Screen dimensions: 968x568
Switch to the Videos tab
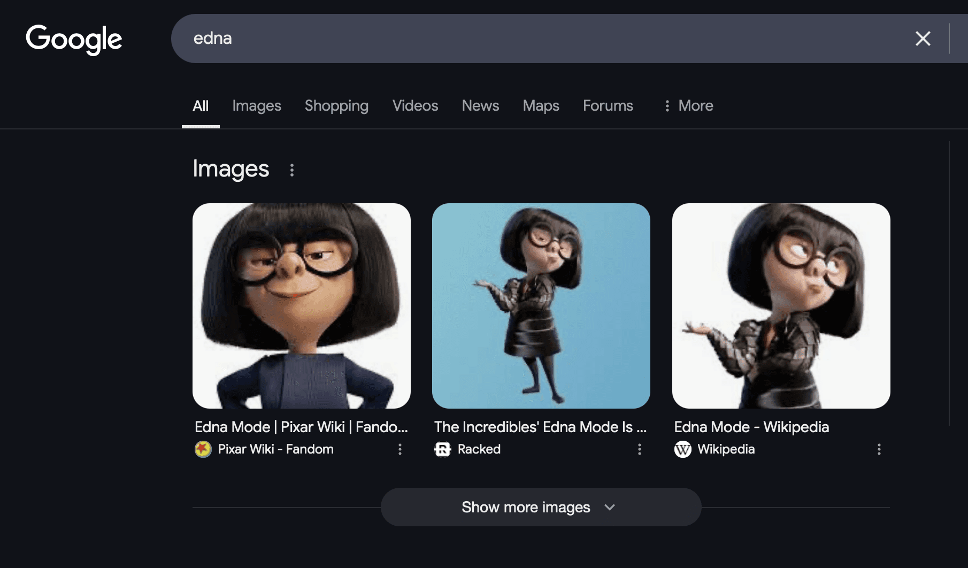(x=415, y=106)
